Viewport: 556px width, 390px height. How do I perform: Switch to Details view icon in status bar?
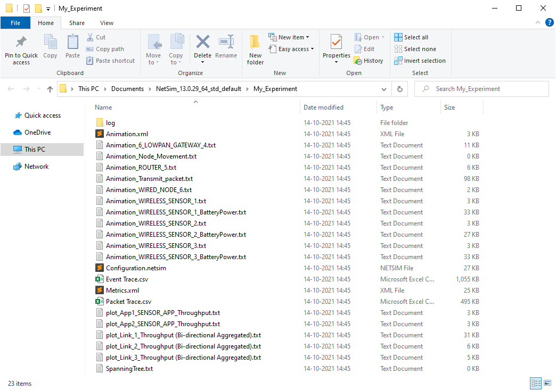coord(536,383)
